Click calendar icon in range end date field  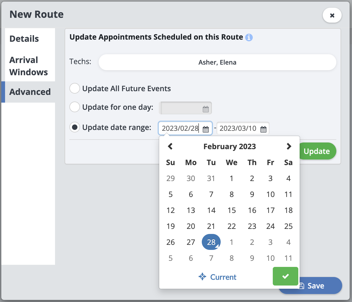click(263, 129)
